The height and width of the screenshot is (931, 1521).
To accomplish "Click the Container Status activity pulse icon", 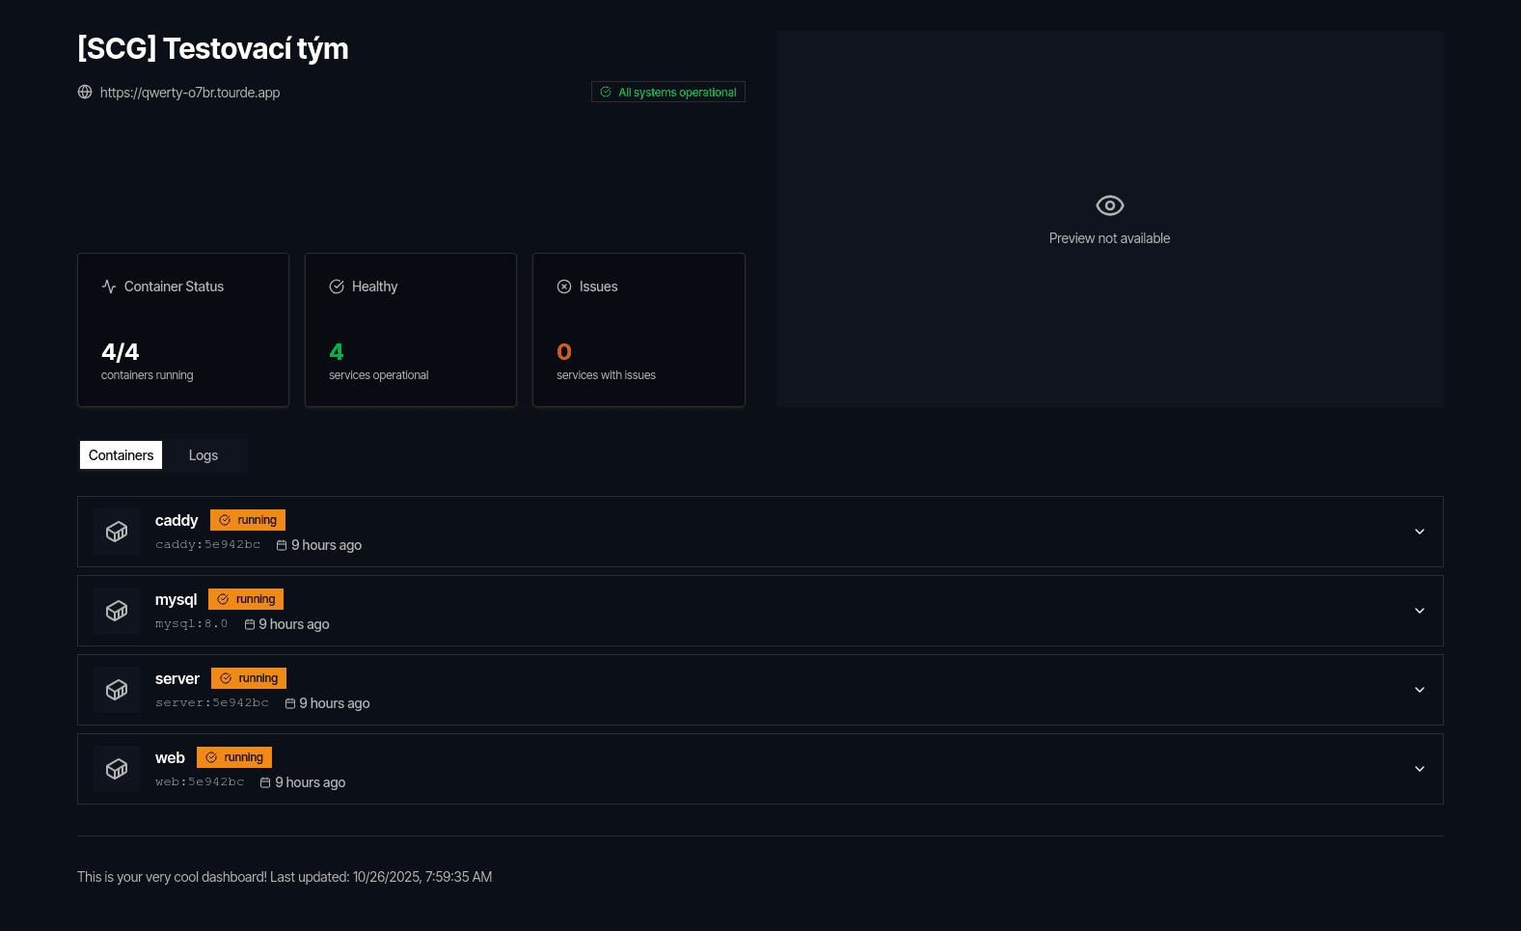I will (x=109, y=287).
